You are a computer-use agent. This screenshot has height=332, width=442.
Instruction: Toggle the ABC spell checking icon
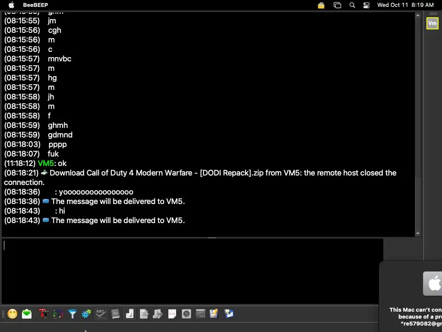click(101, 314)
